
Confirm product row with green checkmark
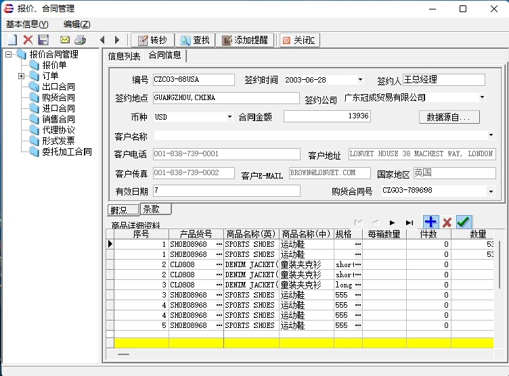(464, 222)
